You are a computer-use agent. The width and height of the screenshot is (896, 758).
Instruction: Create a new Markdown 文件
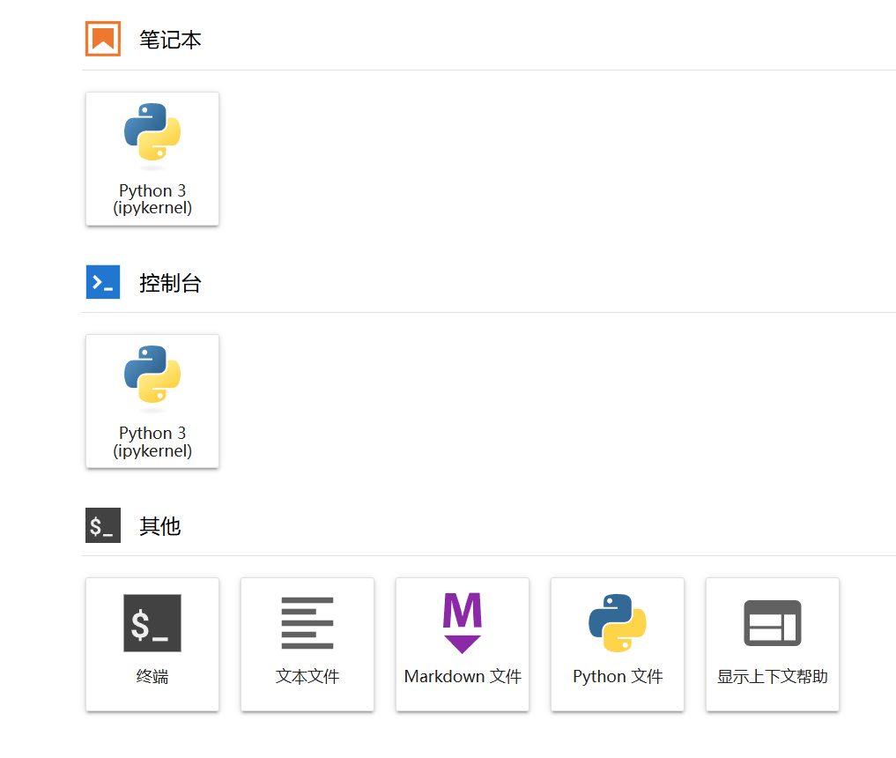click(463, 644)
